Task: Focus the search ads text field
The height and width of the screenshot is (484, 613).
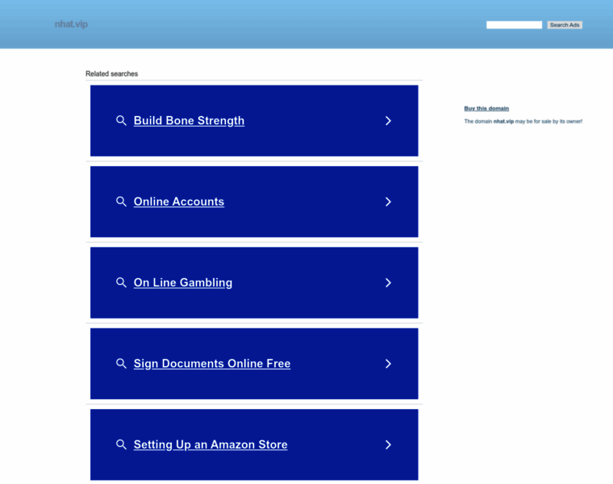Action: (x=514, y=25)
